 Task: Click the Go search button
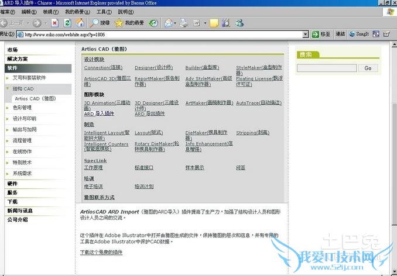[368, 68]
